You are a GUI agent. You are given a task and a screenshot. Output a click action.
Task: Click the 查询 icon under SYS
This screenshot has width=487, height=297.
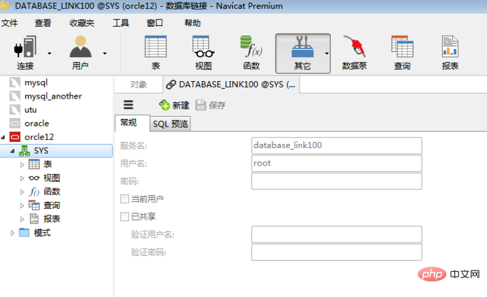pos(34,205)
